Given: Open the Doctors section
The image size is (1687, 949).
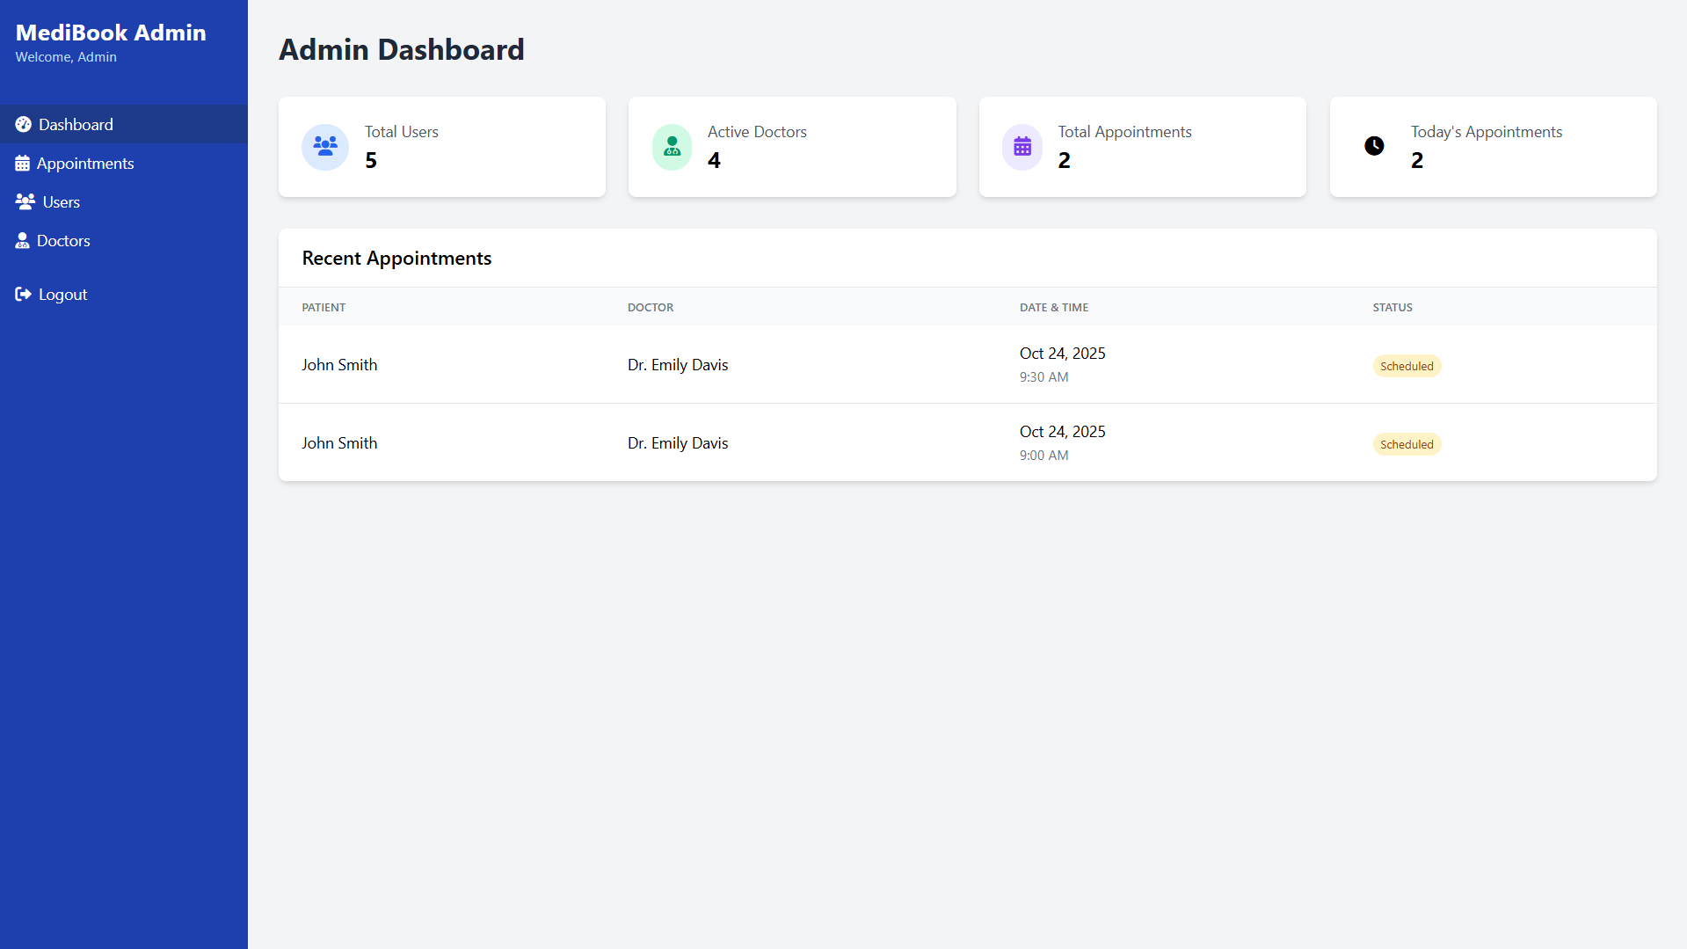Looking at the screenshot, I should point(63,241).
